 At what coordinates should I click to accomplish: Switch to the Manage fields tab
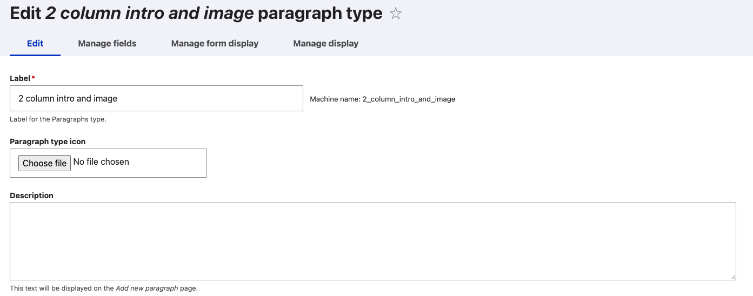[x=107, y=43]
